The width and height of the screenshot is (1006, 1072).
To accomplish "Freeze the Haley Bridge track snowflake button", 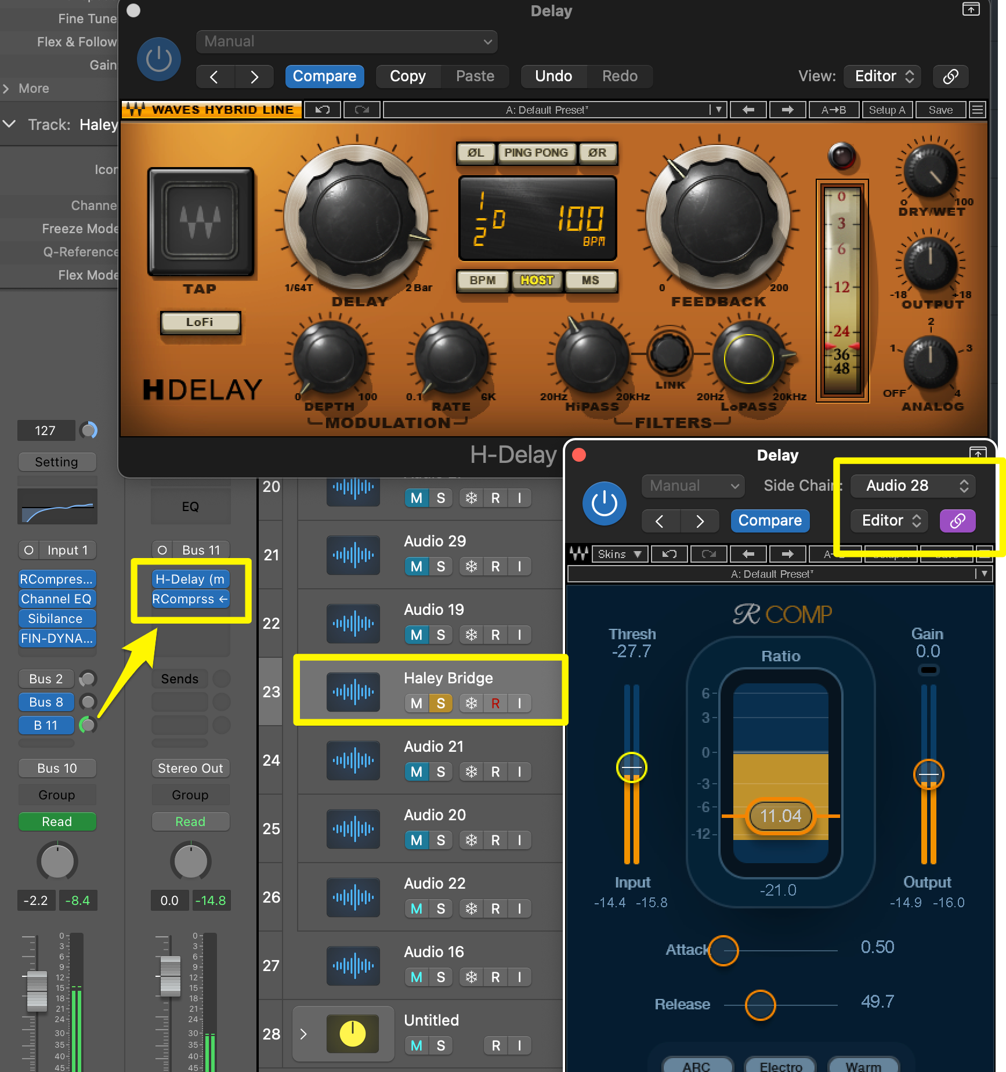I will 471,704.
